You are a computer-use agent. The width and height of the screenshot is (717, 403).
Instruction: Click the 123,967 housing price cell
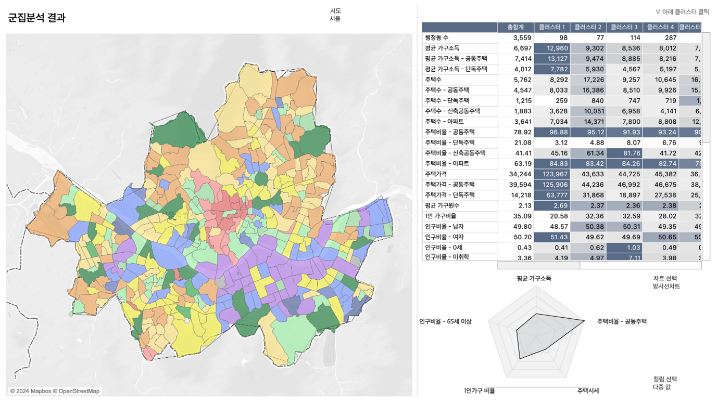(x=551, y=174)
